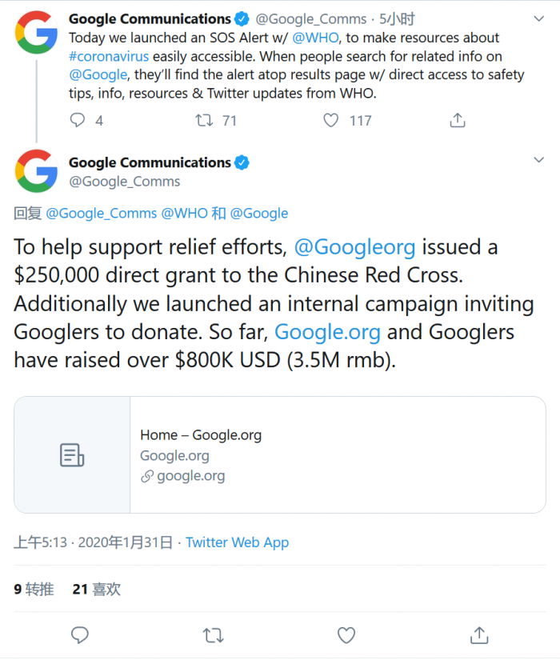
Task: Open the Google.org link in tweet text
Action: click(x=327, y=332)
